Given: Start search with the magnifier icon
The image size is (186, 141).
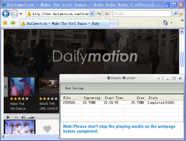Looking at the screenshot, I should 175,14.
